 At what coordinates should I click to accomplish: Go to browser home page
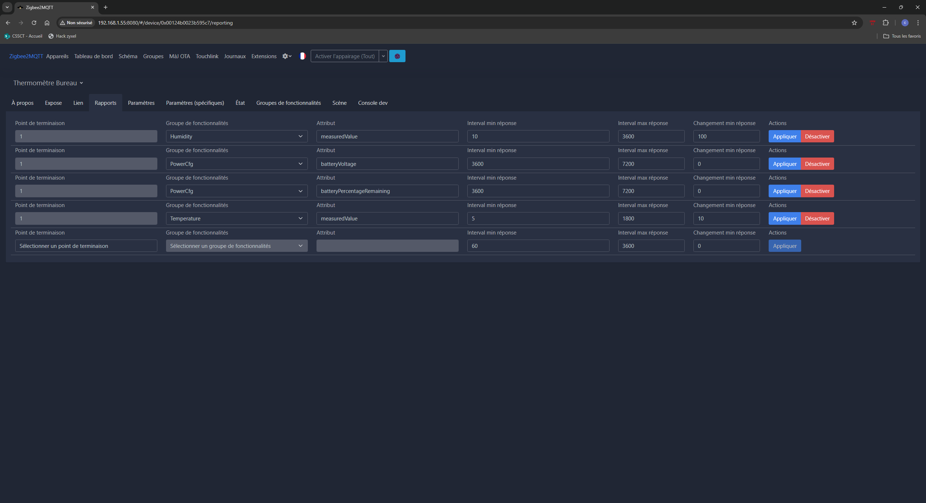coord(47,23)
